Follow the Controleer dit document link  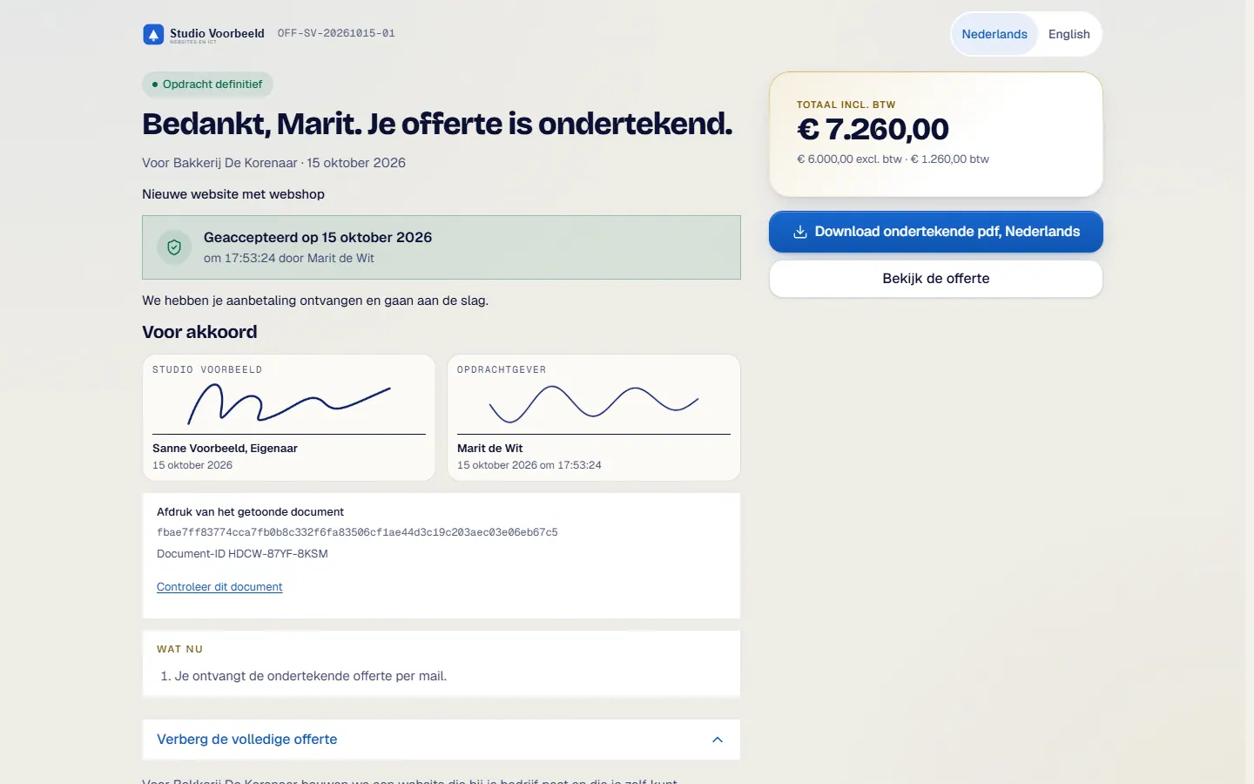(x=219, y=587)
